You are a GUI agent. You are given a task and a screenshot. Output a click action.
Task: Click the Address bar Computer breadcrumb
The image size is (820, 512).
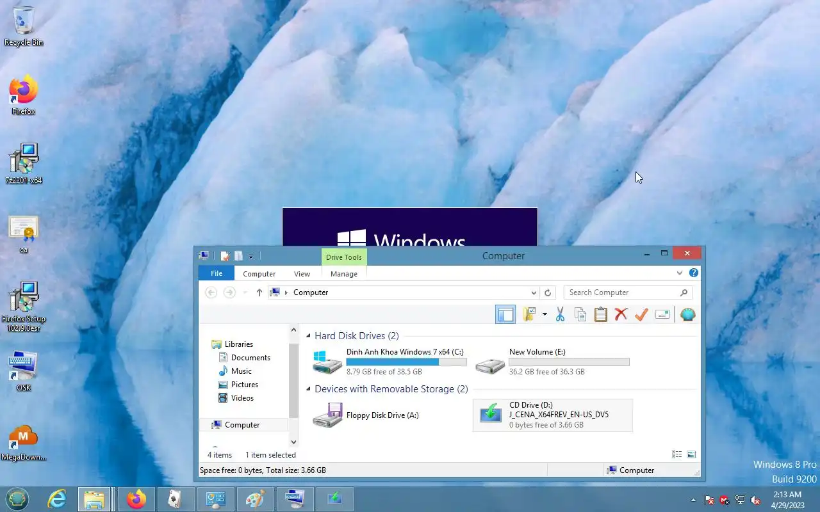tap(311, 292)
